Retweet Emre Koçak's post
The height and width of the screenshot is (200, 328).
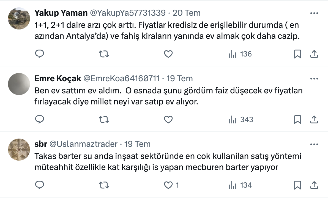point(104,120)
